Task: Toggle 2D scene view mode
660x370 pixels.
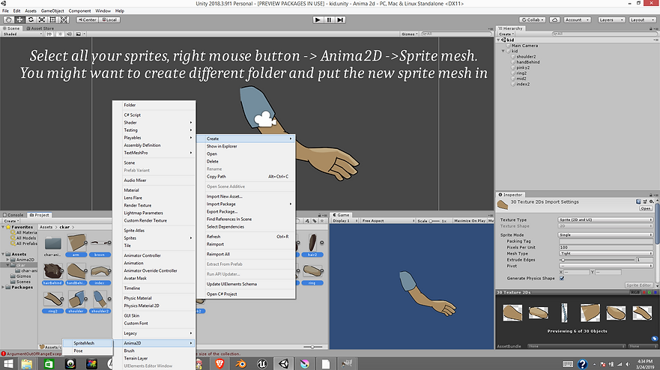Action: tap(49, 34)
